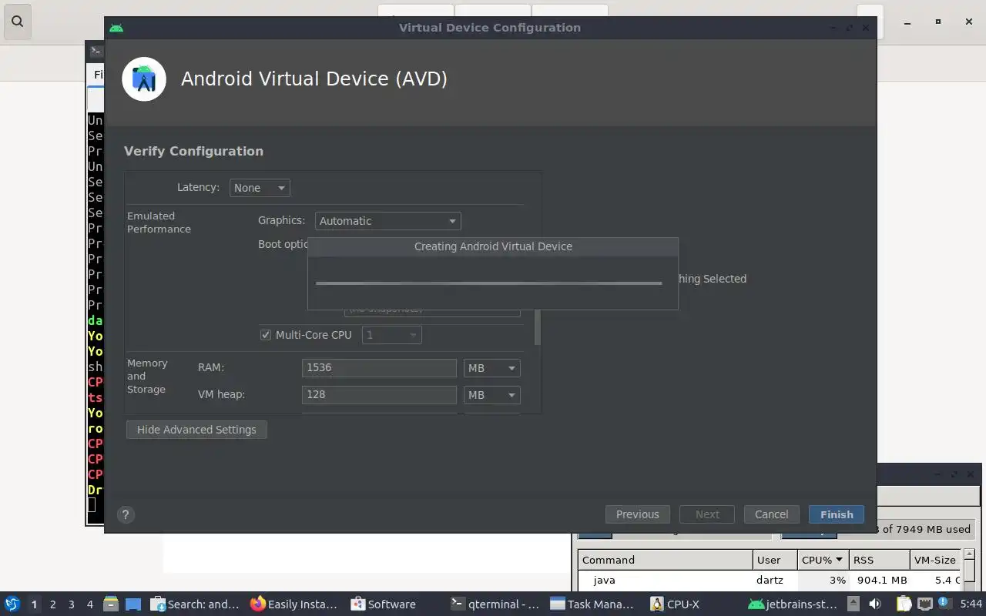Click the Finish button
Screen dimensions: 986x616
tap(837, 514)
